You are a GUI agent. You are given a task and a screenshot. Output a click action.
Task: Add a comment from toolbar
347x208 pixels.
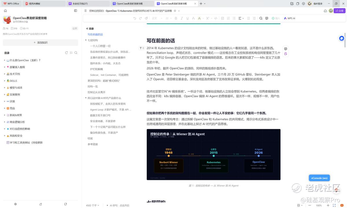[267, 18]
